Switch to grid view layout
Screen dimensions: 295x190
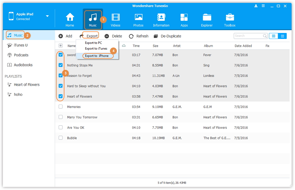point(273,36)
